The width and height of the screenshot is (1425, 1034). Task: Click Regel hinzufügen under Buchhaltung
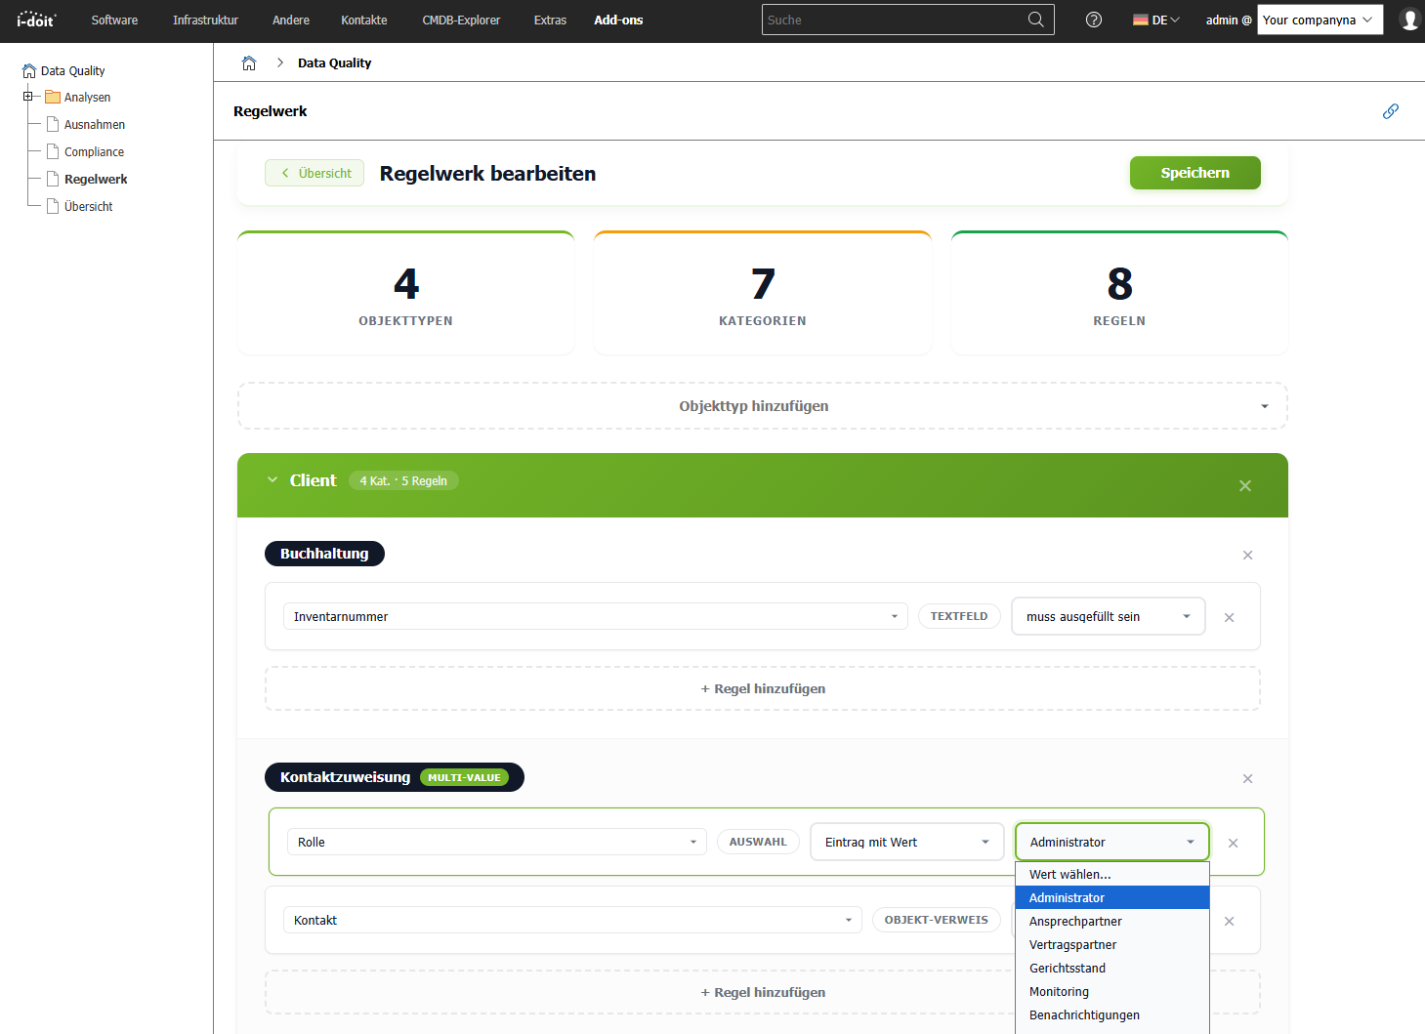click(763, 688)
